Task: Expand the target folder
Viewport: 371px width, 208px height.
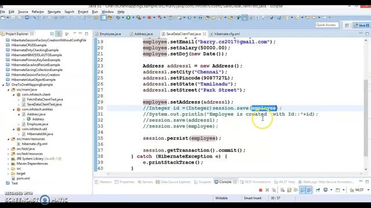Action: 9,174
